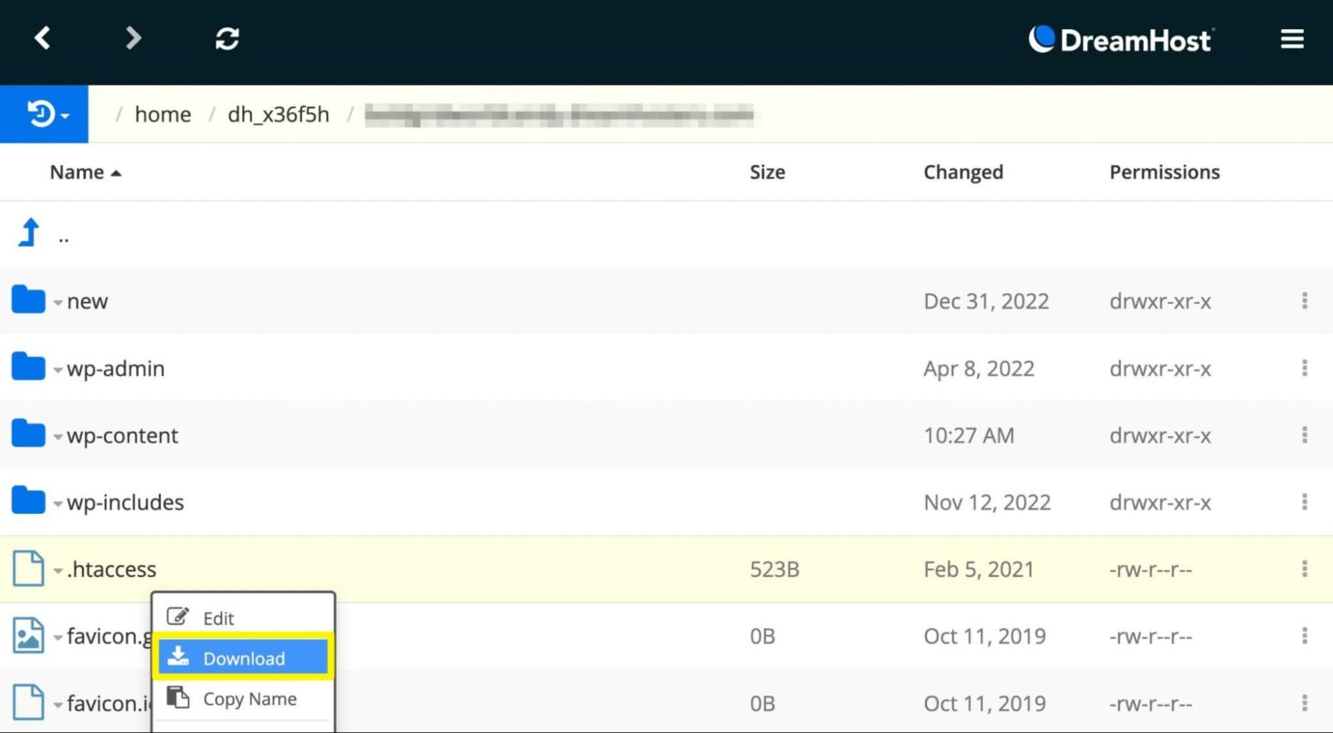Expand the dropdown arrow beside new folder
The image size is (1333, 733).
[x=58, y=303]
